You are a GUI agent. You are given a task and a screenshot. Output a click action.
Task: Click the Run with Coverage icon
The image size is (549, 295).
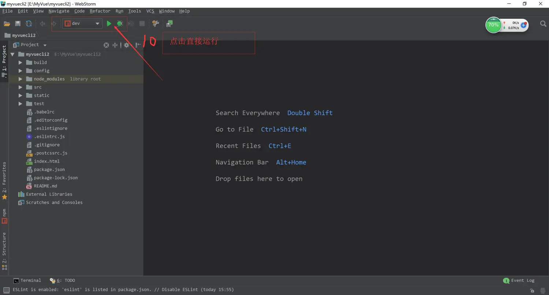[x=131, y=23]
